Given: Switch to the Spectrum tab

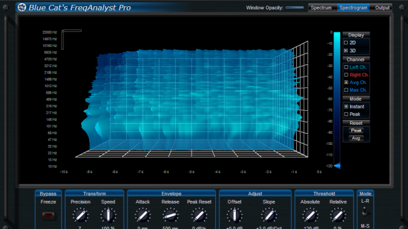Looking at the screenshot, I should (321, 8).
